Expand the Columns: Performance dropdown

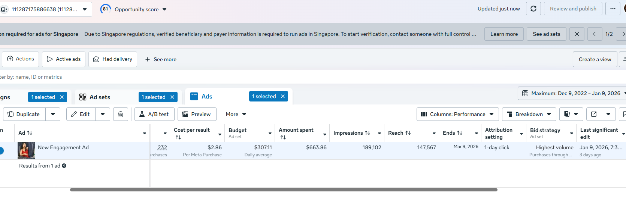(x=457, y=114)
